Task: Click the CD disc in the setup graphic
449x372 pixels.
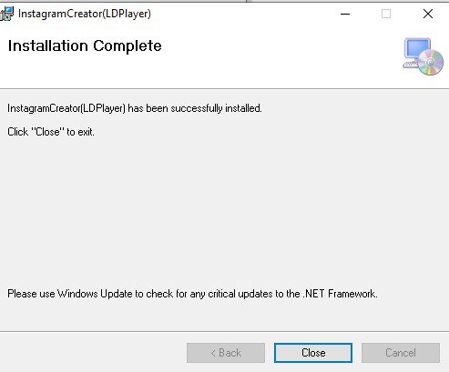Action: [x=431, y=63]
